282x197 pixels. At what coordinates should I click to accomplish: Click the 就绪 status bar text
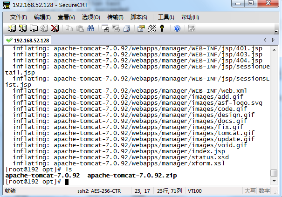pyautogui.click(x=10, y=190)
